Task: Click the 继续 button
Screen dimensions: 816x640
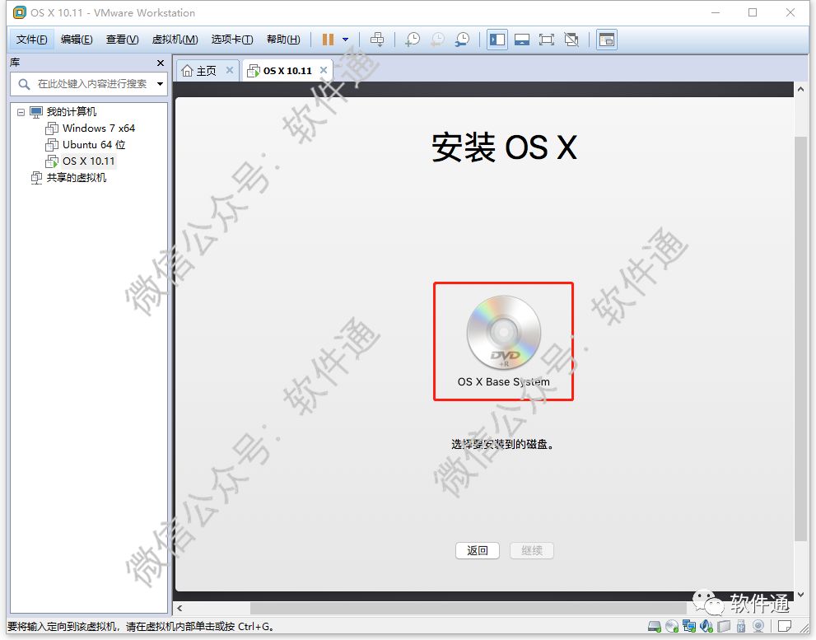Action: tap(532, 550)
